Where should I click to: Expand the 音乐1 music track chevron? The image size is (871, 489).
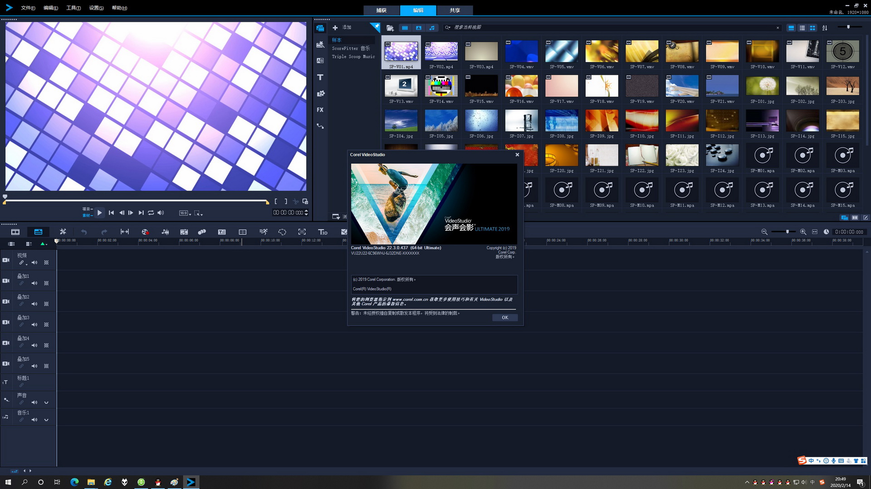tap(46, 420)
